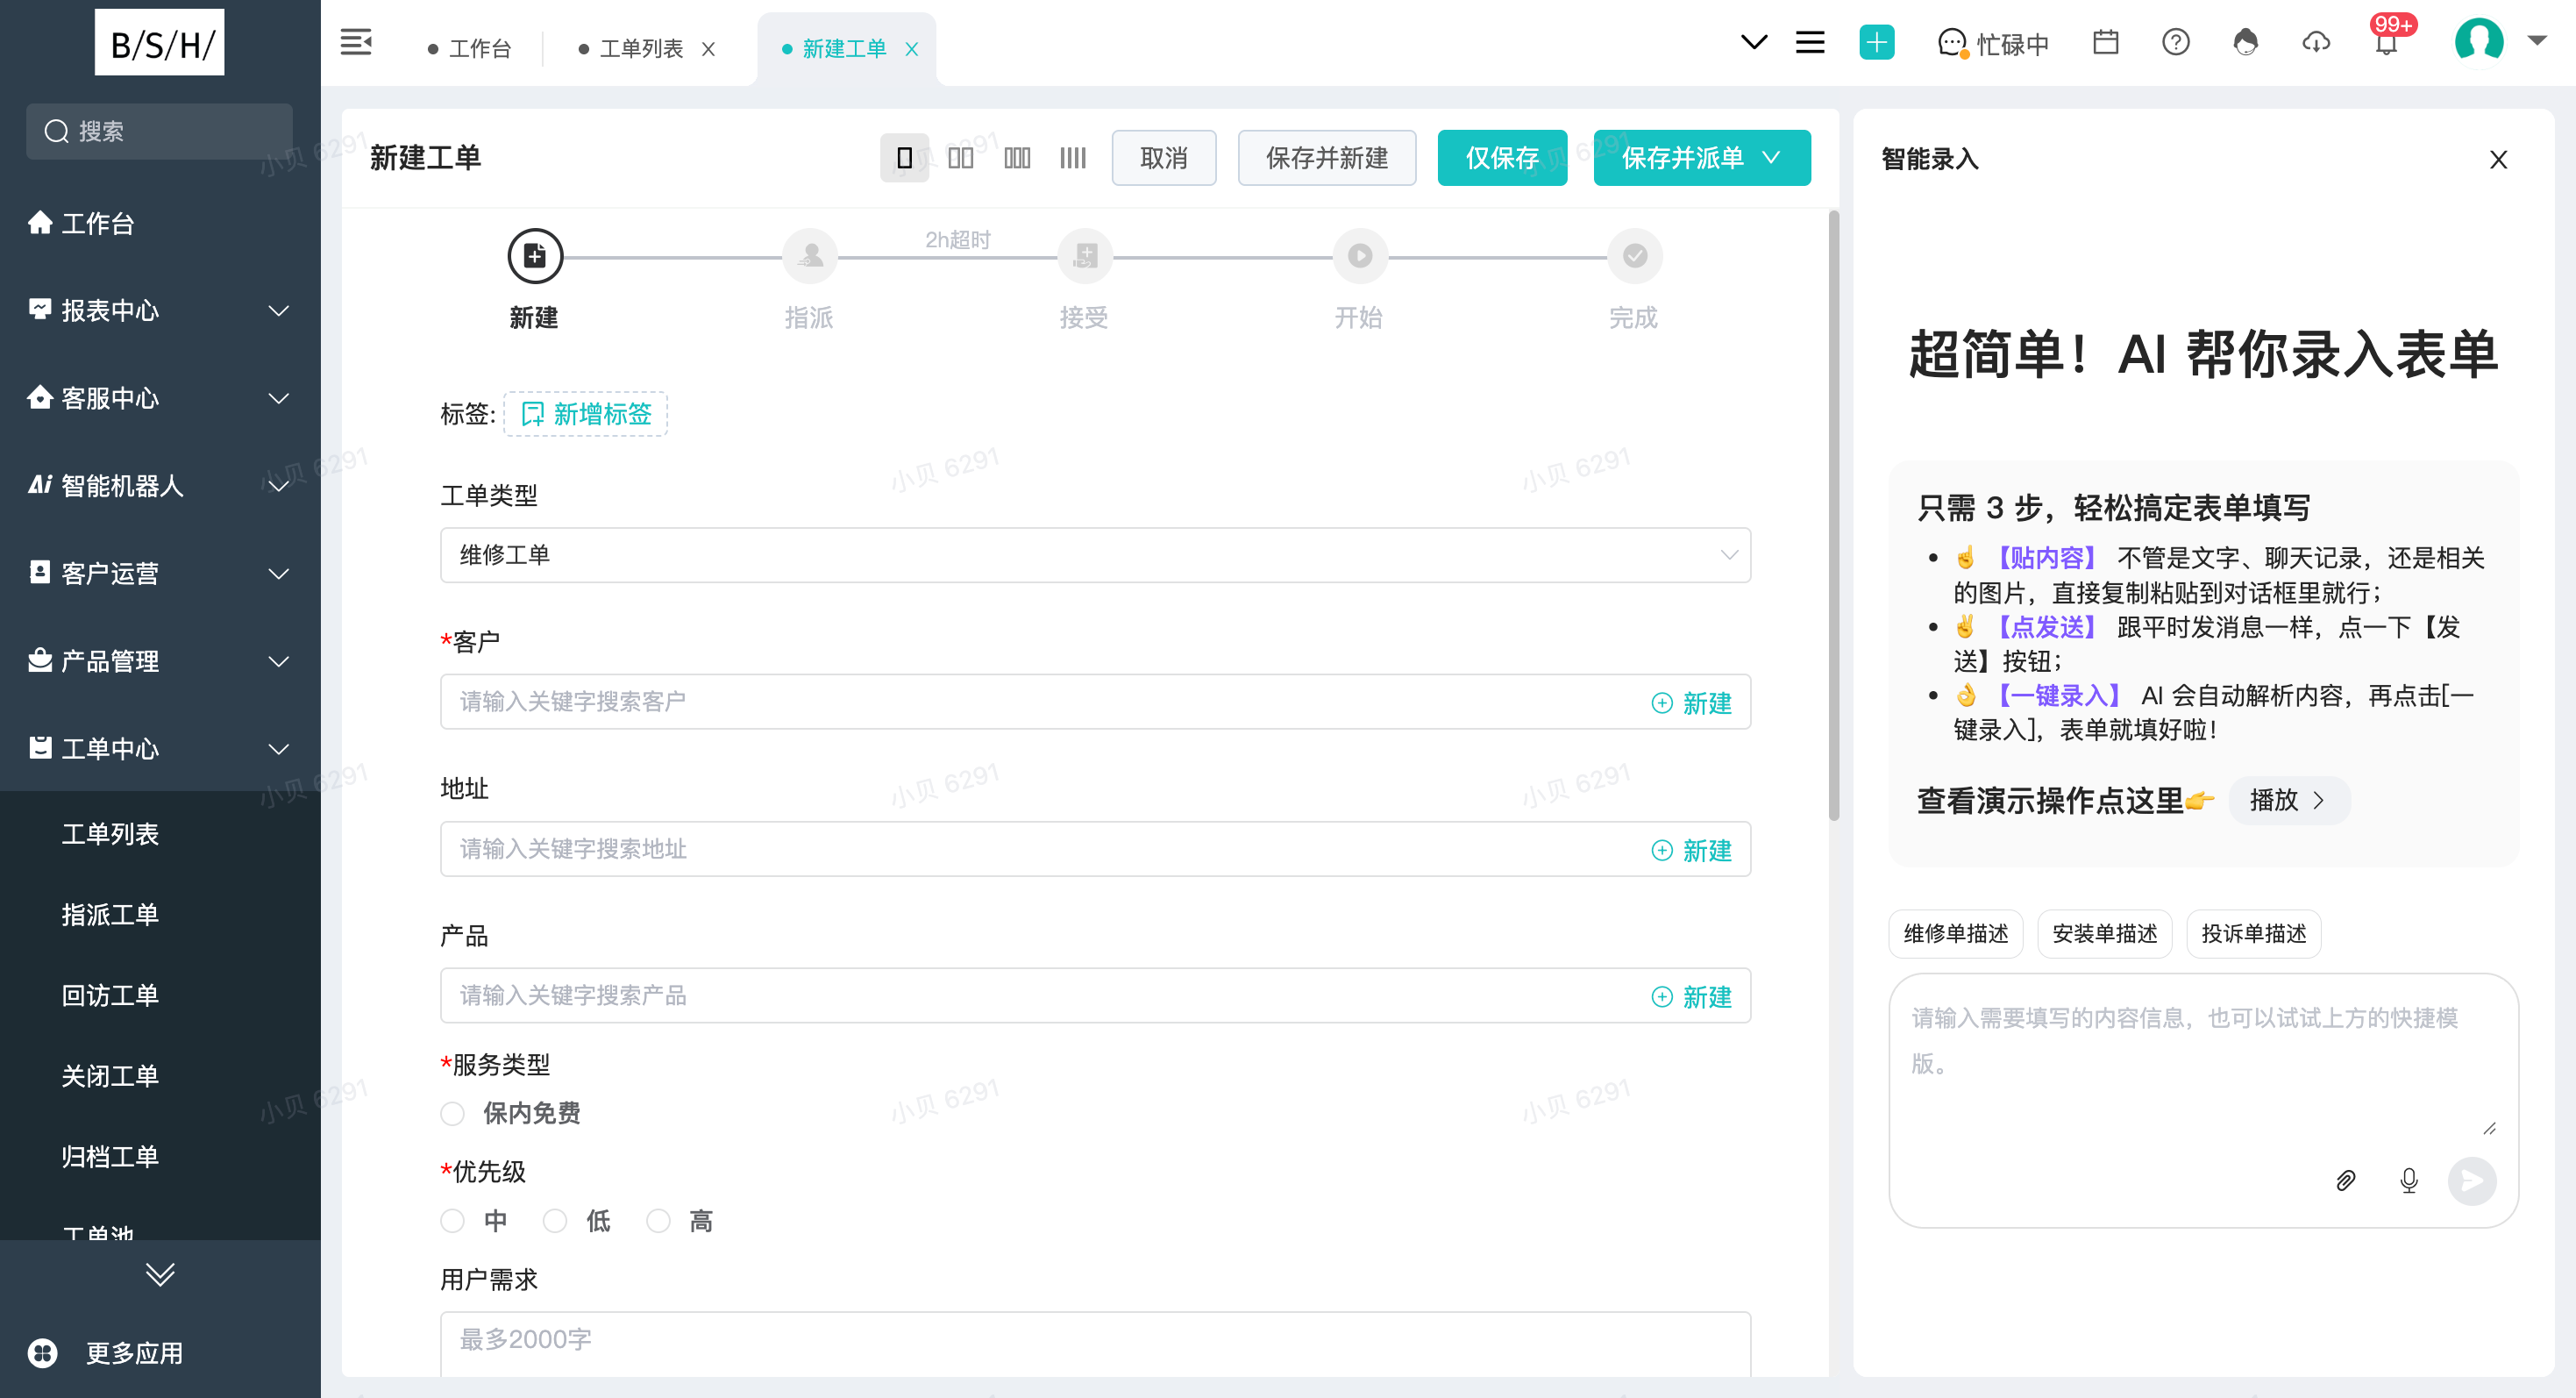Close the 新建工单 tab
The image size is (2576, 1398).
tap(911, 49)
